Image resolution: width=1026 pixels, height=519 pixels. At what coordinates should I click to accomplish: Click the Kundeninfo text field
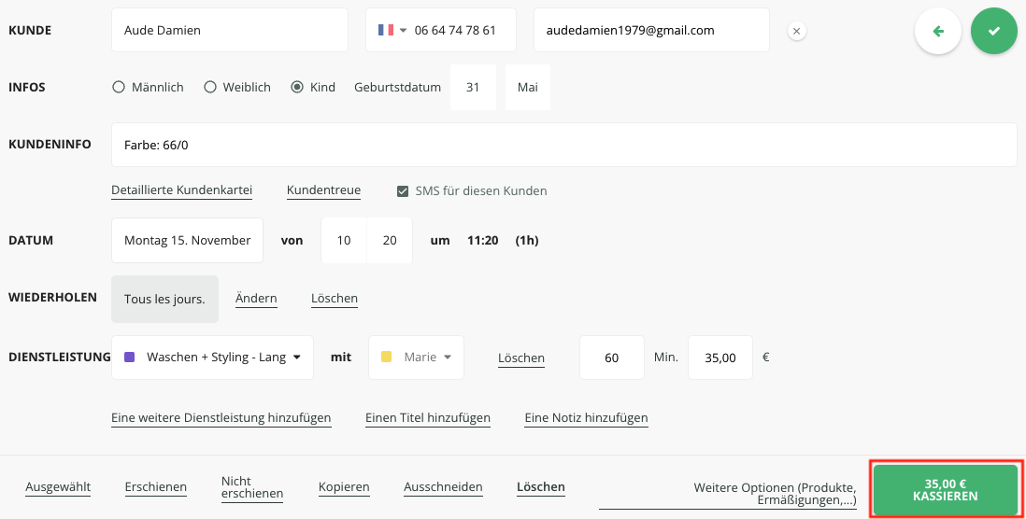point(563,145)
